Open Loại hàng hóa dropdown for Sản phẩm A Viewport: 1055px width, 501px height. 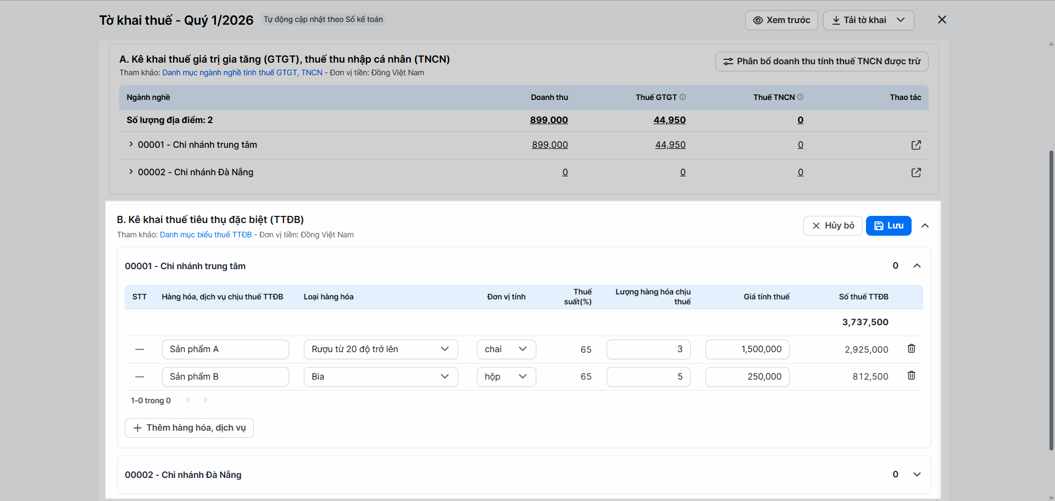point(380,349)
